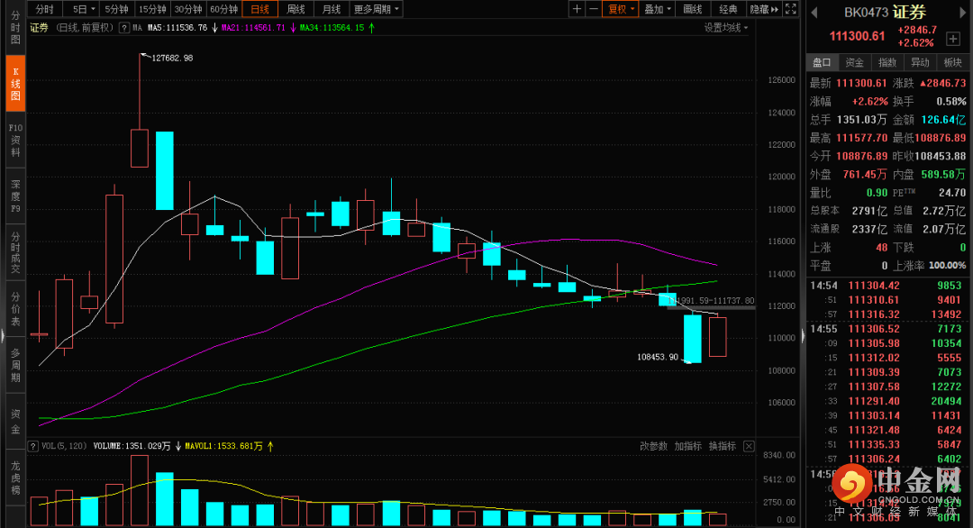Add 证券 to watchlist with plus icon
973x528 pixels.
tap(953, 40)
